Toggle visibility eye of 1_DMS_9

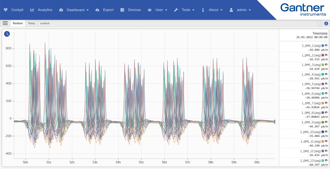pyautogui.click(x=326, y=122)
